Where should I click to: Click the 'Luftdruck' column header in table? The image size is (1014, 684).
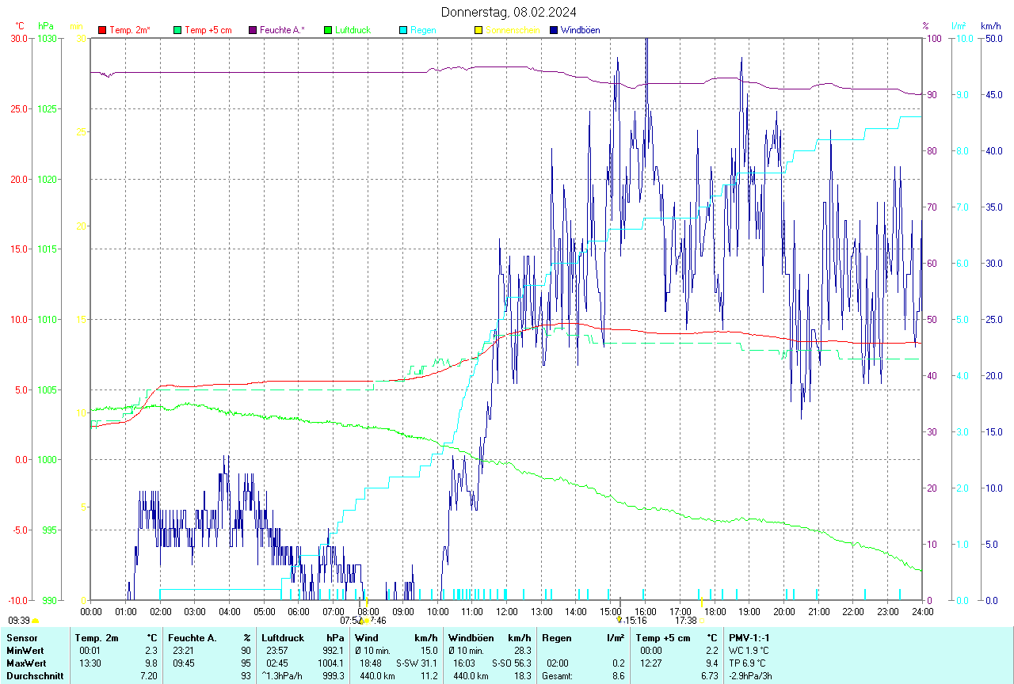click(x=282, y=638)
